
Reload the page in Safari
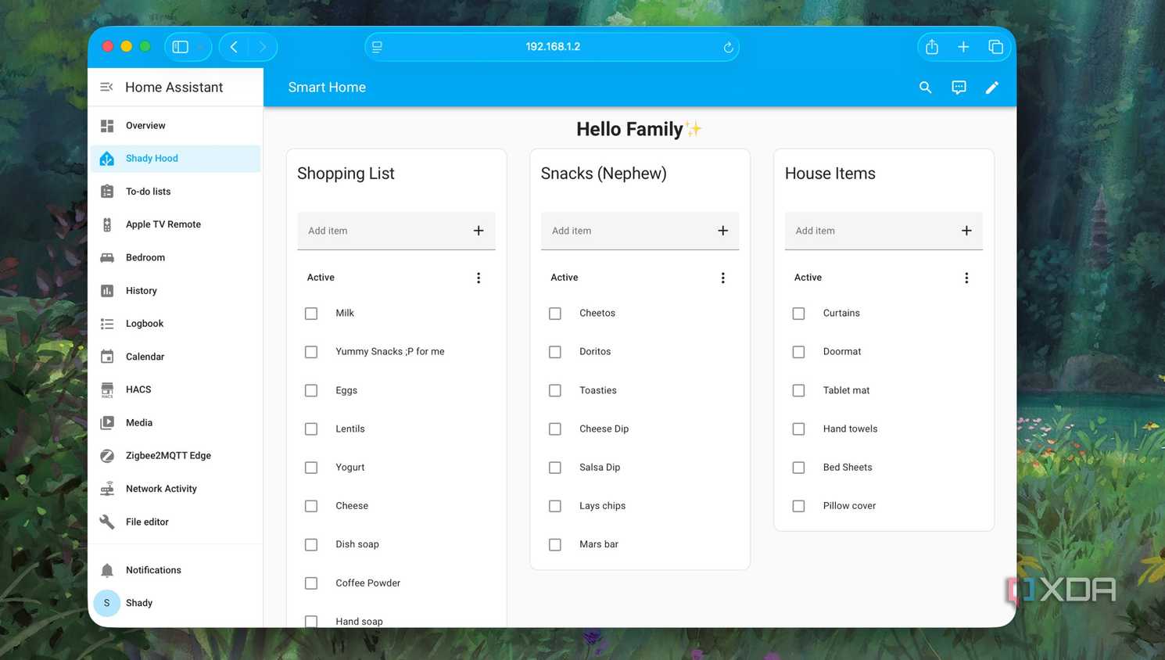coord(728,47)
